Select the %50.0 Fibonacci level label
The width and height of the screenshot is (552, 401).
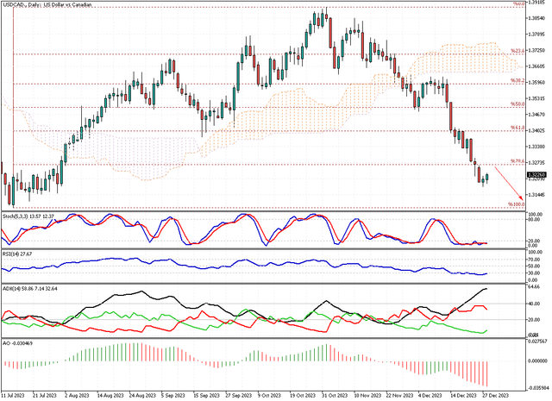point(517,104)
